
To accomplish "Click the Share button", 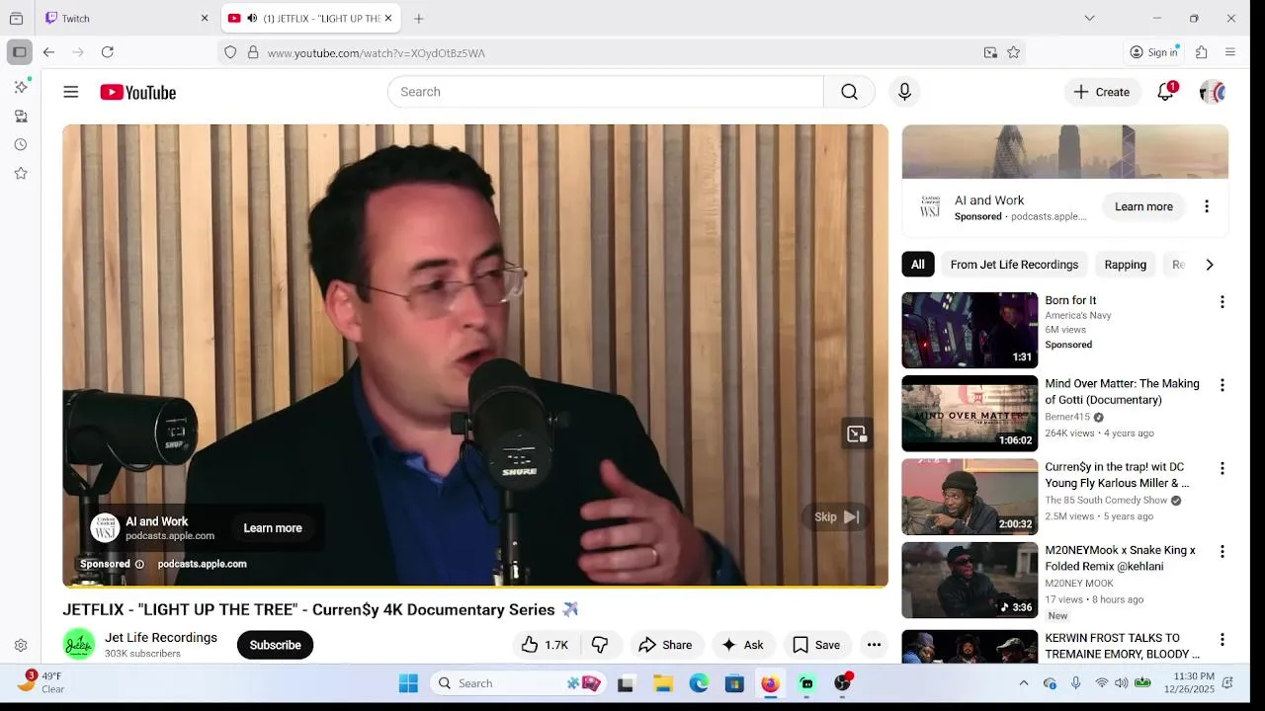I will [x=667, y=645].
